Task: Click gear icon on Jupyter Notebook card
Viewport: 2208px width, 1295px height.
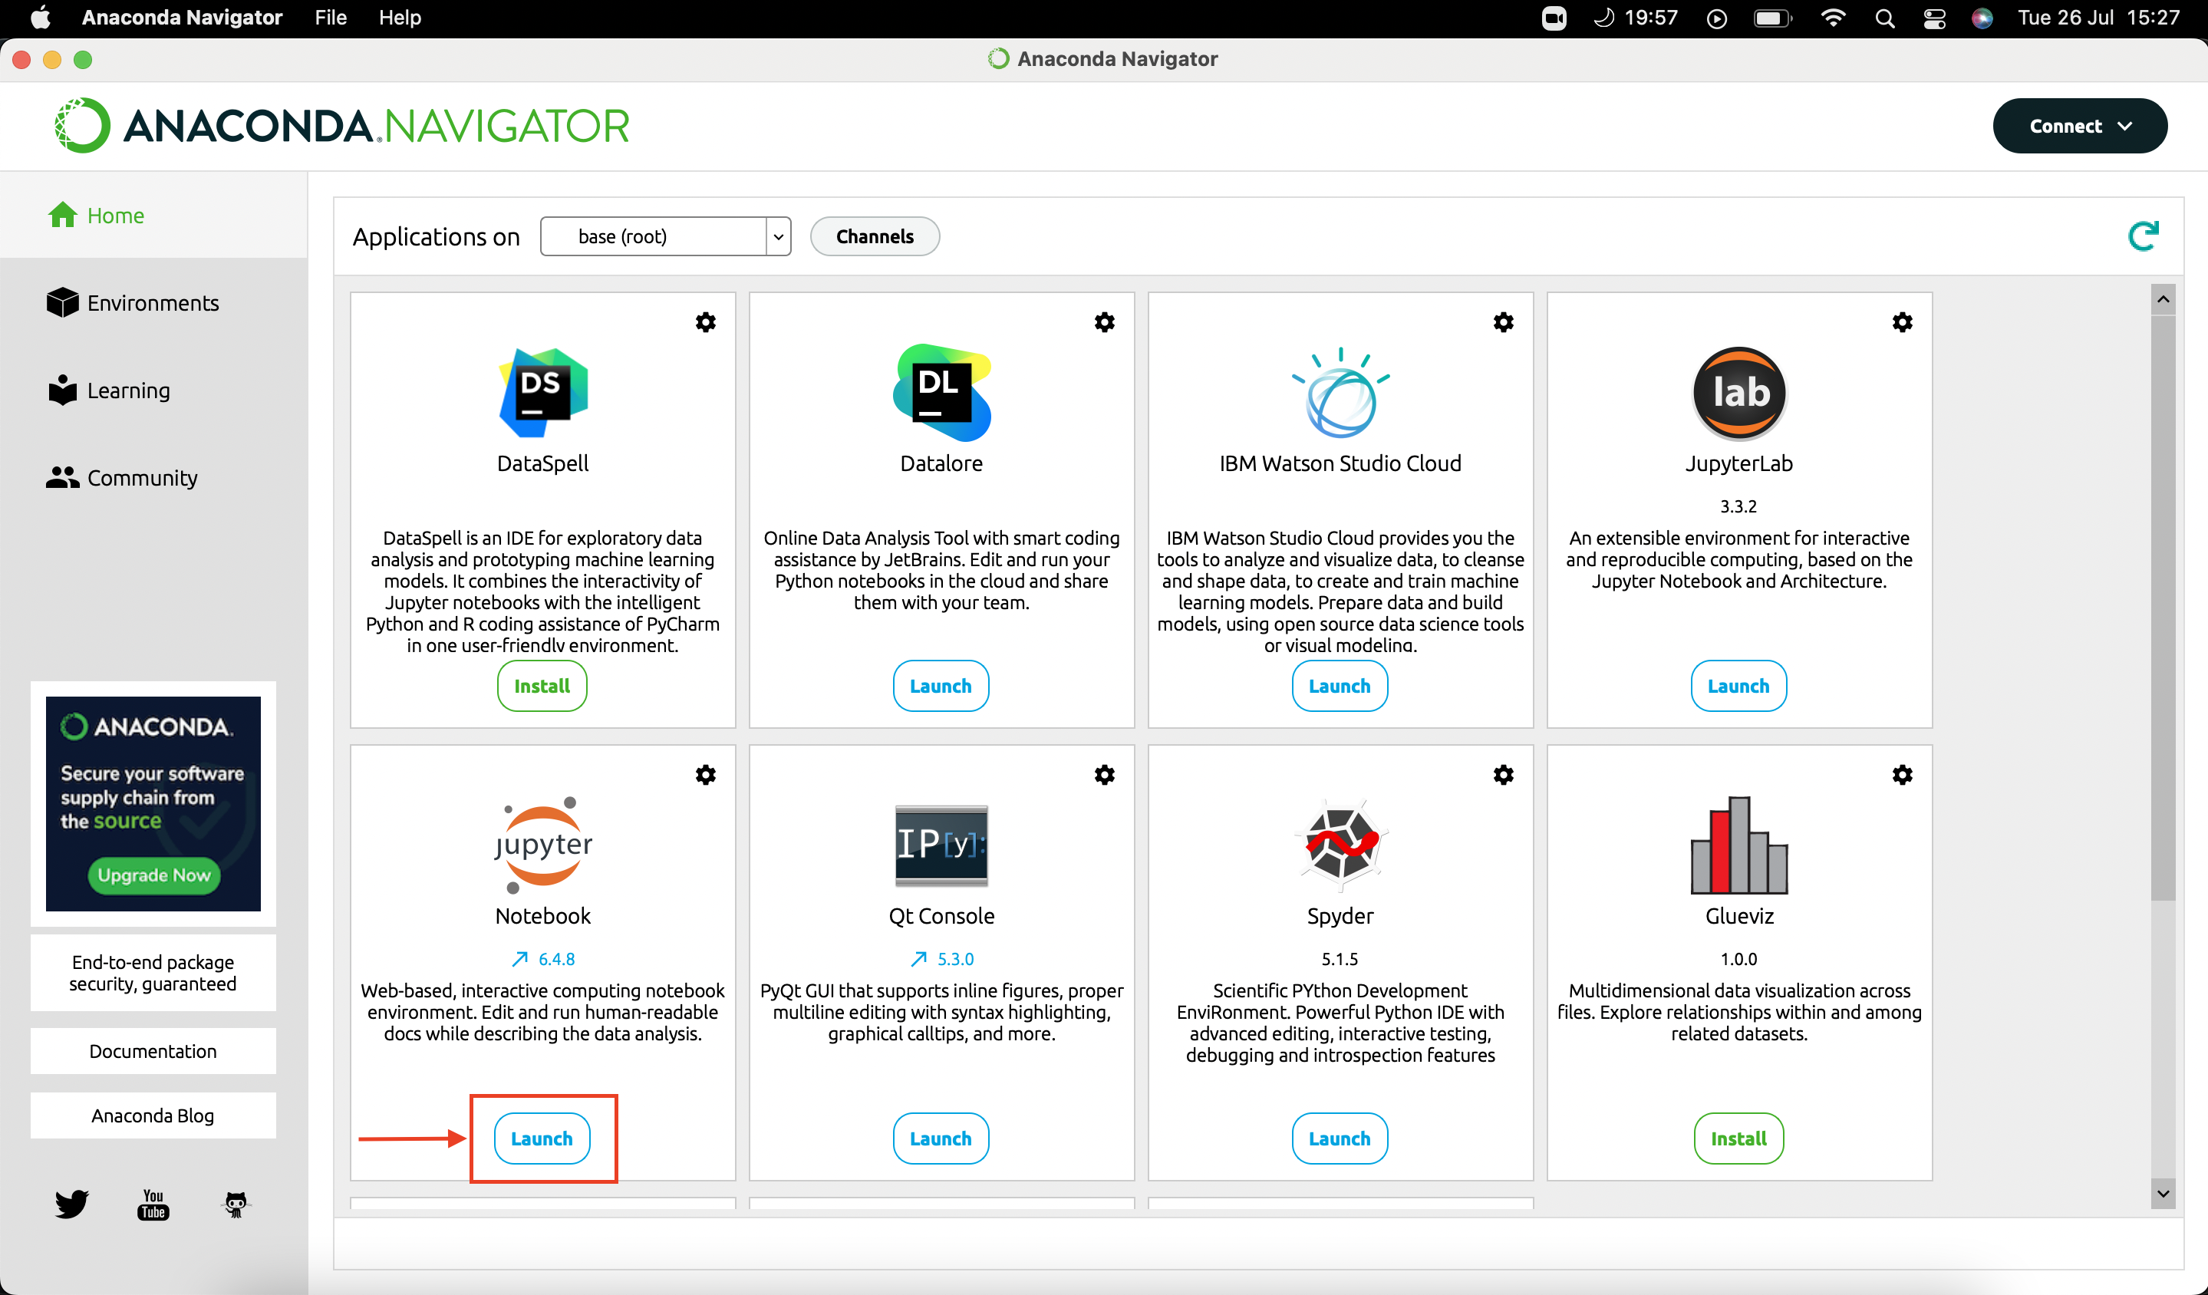Action: point(705,775)
